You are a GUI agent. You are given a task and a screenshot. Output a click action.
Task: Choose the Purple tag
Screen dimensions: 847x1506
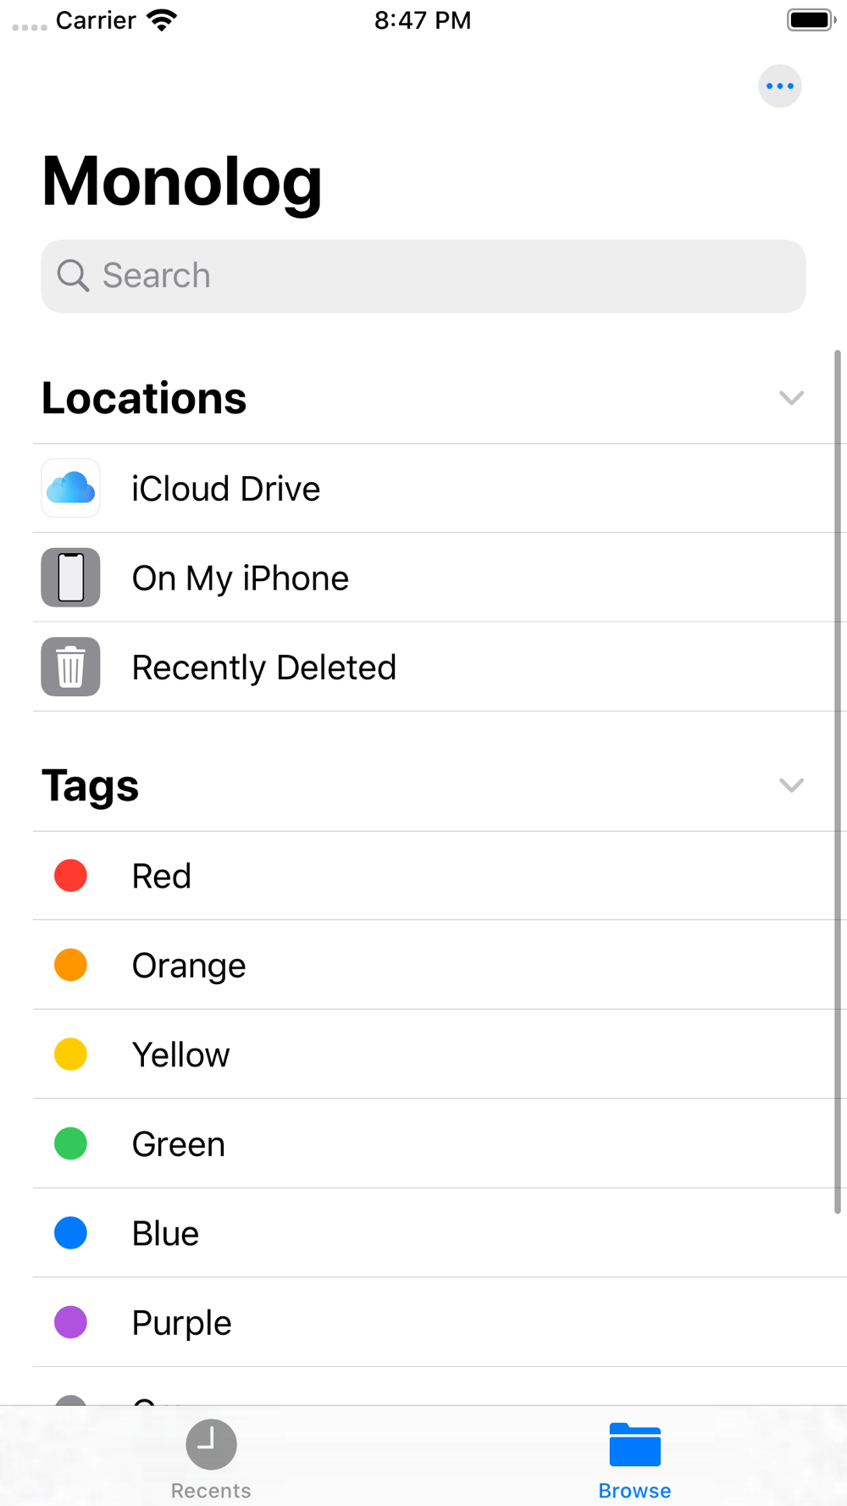tap(181, 1323)
